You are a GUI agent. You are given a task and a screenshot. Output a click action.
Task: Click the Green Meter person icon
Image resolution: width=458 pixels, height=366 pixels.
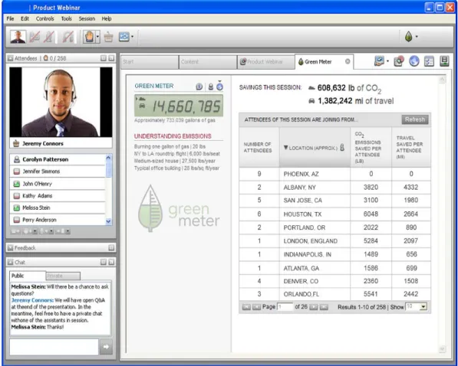[211, 87]
